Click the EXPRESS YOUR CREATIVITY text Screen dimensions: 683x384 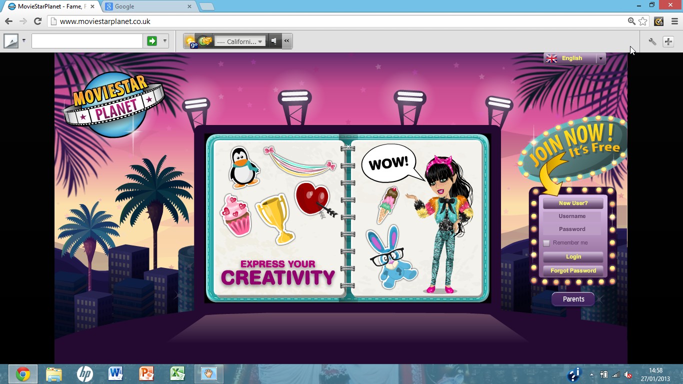pyautogui.click(x=278, y=273)
